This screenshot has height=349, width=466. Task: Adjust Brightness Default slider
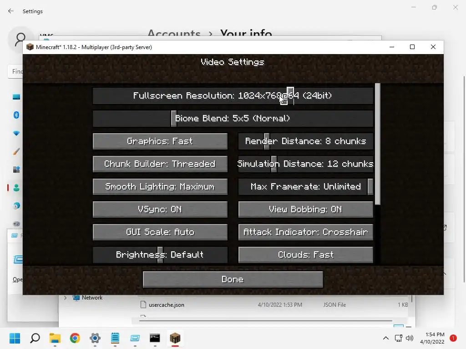pos(160,255)
